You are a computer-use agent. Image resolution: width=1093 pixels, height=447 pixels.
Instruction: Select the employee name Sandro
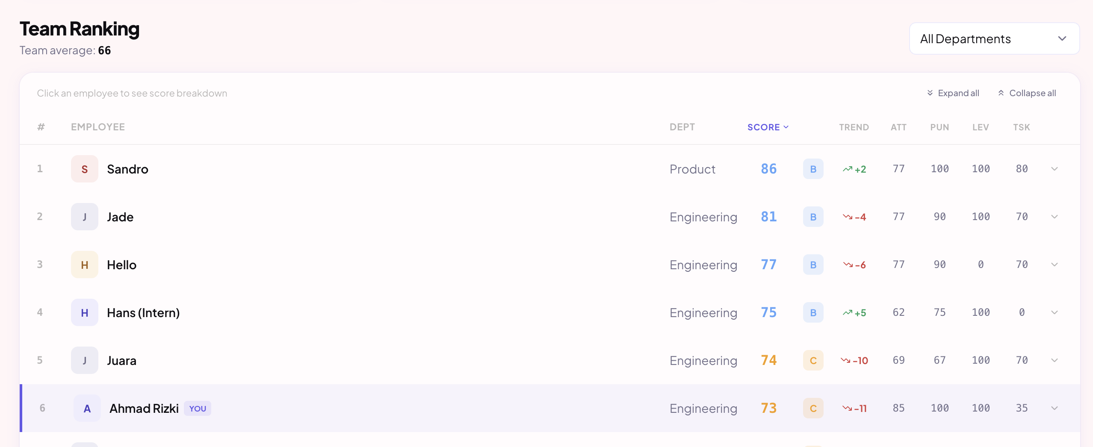coord(127,169)
